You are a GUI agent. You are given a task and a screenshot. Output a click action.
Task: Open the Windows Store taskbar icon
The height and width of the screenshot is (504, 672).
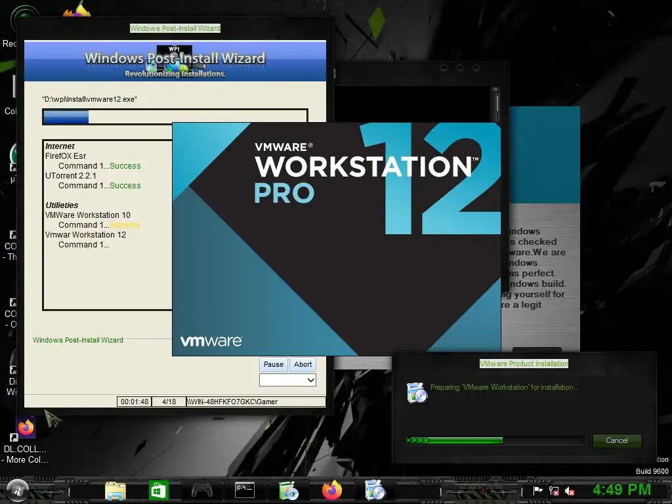[158, 490]
